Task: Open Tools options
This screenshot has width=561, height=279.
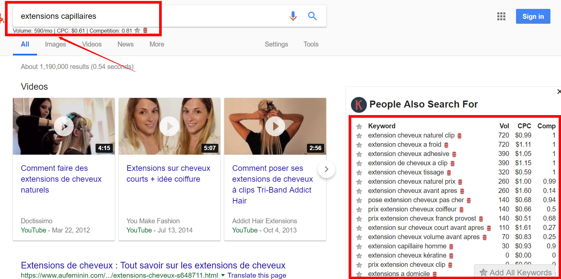Action: click(x=311, y=44)
